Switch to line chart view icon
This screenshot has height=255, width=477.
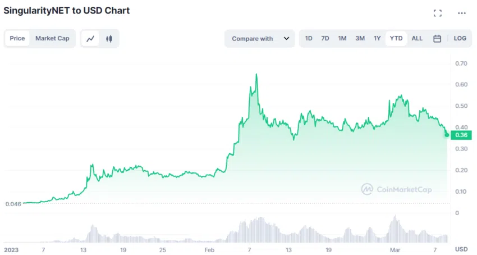pos(90,39)
